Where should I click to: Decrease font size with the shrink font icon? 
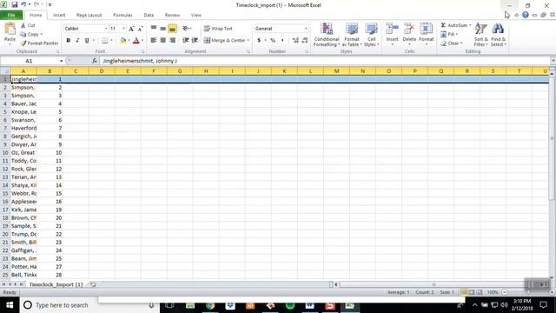[x=141, y=29]
